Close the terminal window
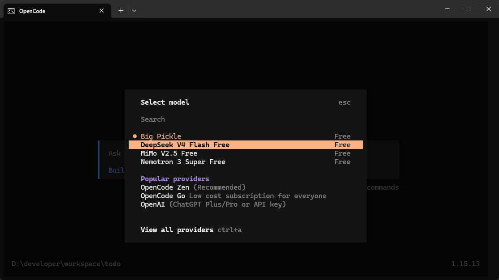The image size is (499, 280). tap(489, 9)
